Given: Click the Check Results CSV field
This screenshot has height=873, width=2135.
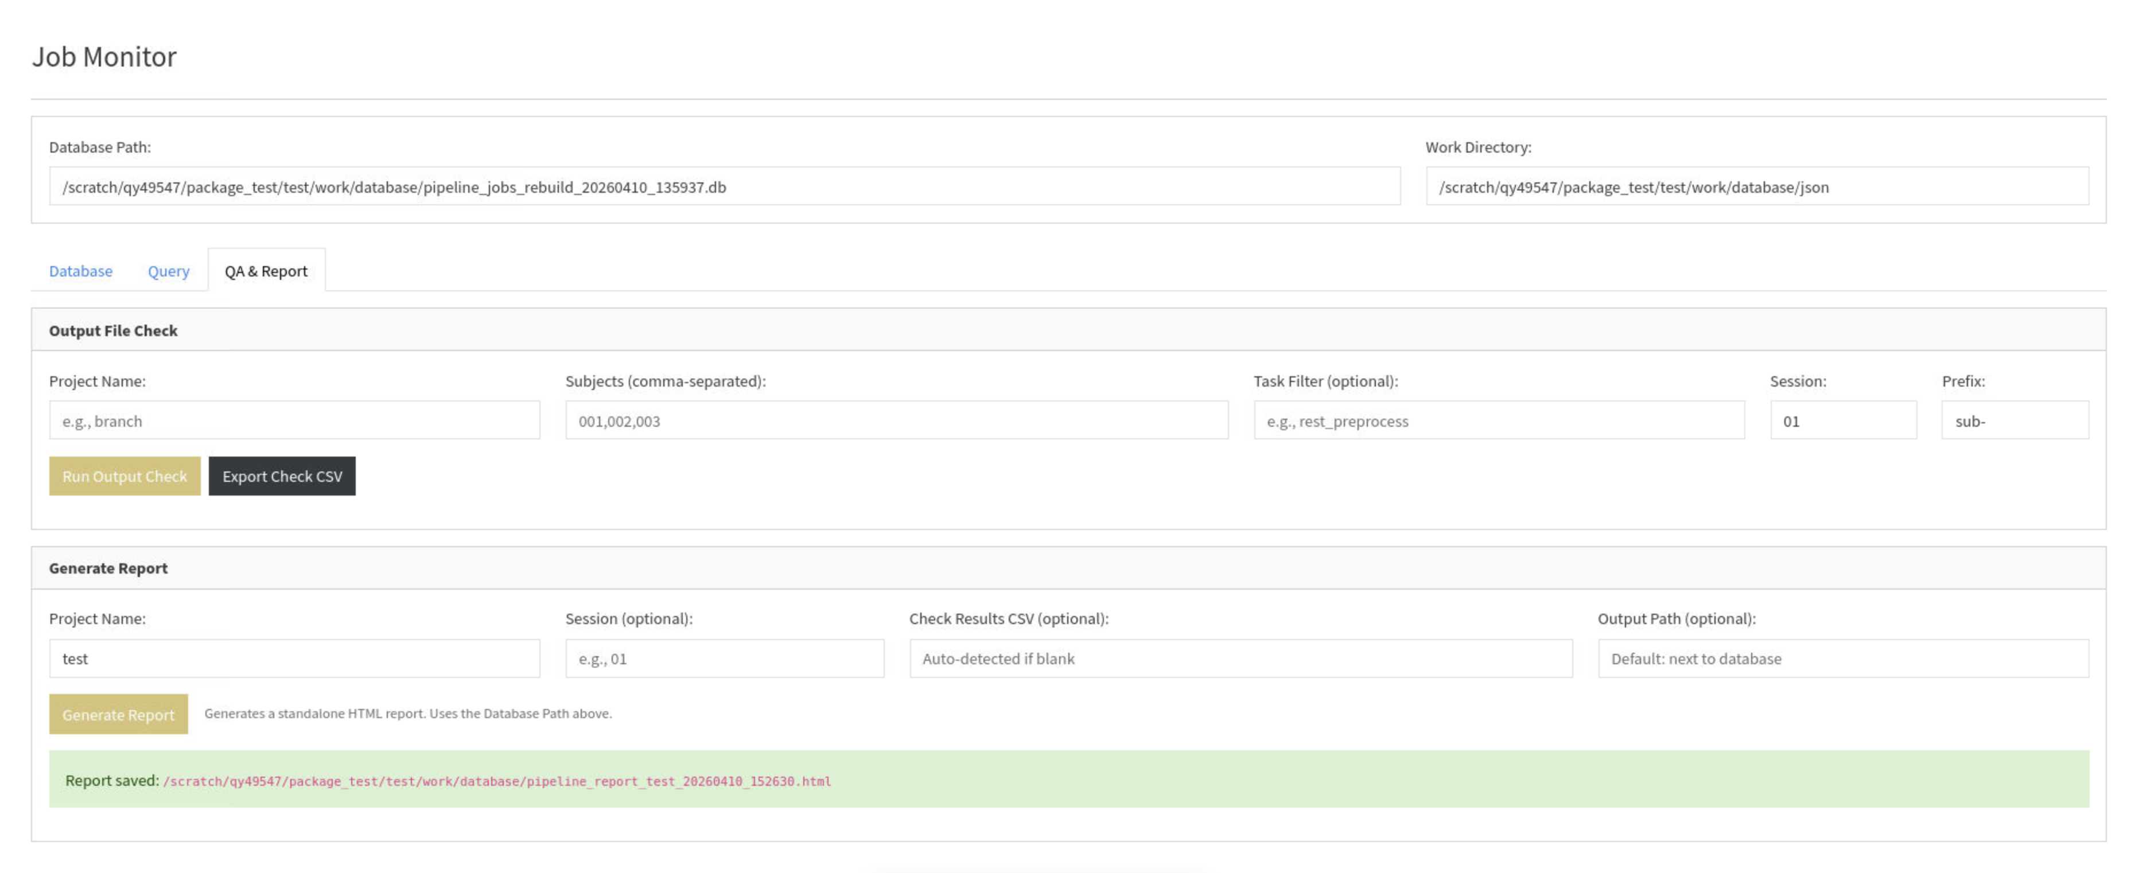Looking at the screenshot, I should point(1240,658).
